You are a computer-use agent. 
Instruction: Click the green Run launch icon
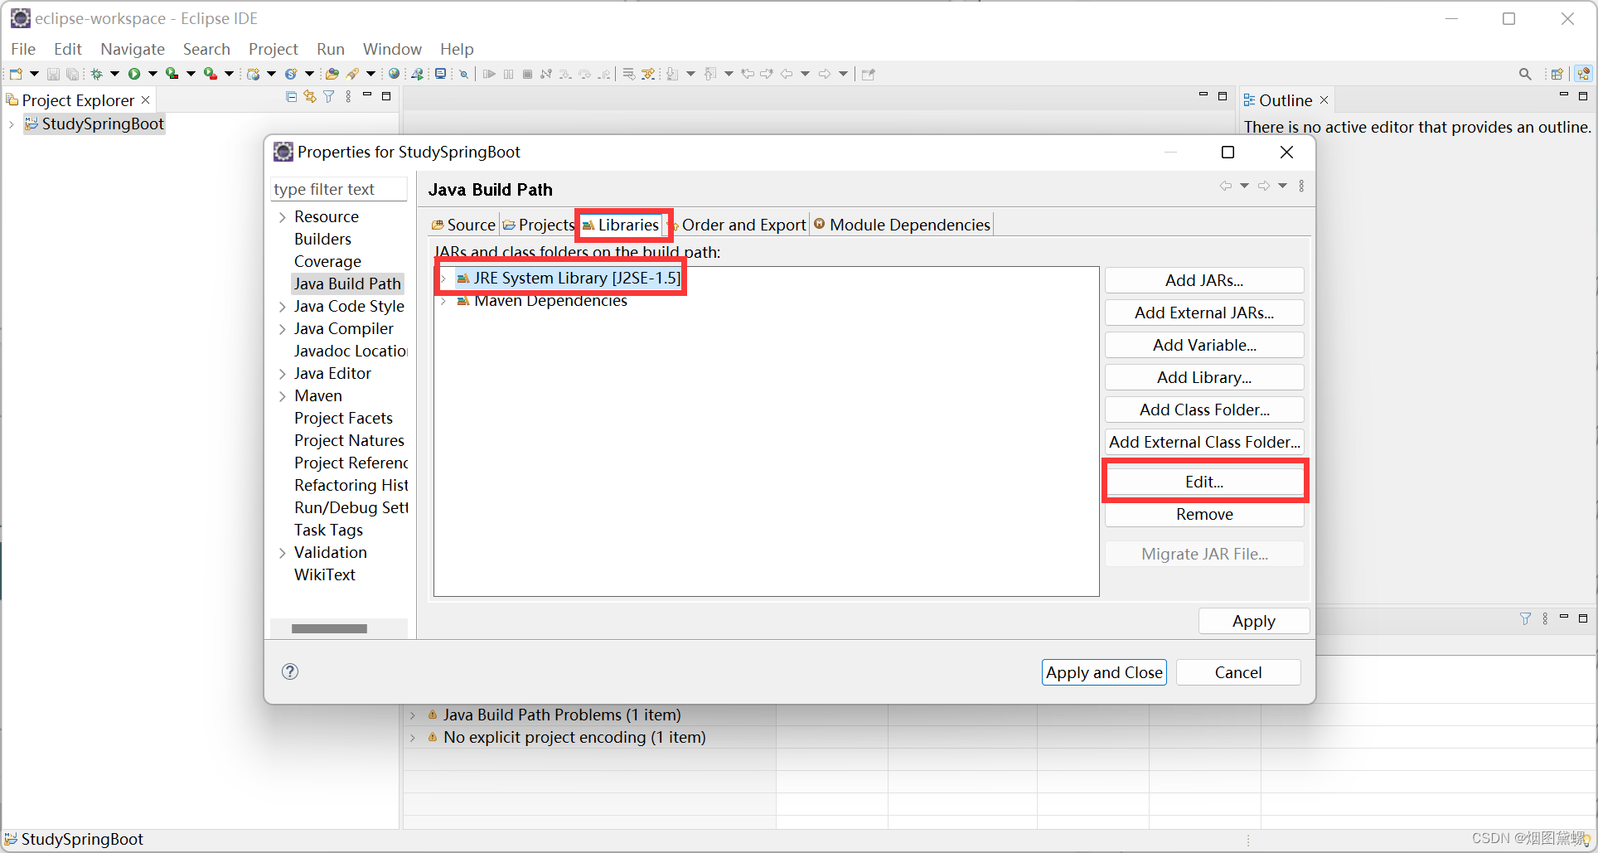(x=134, y=74)
